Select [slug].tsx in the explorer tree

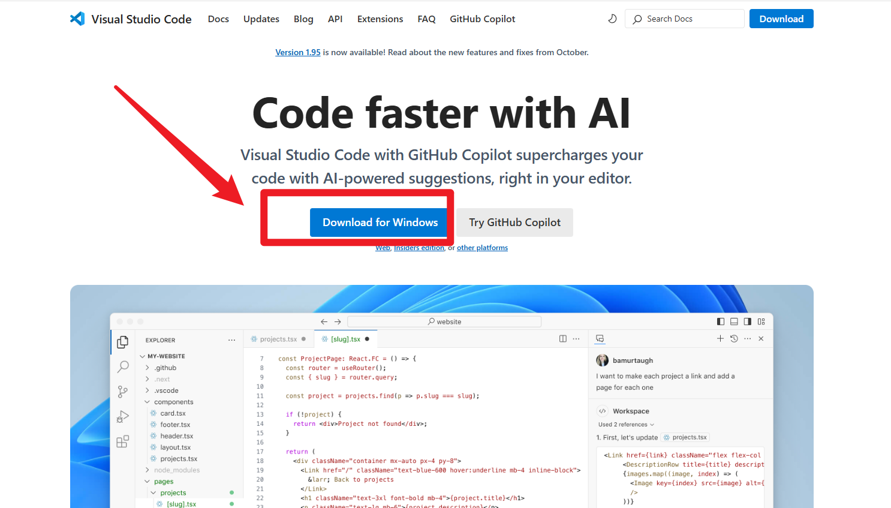tap(181, 504)
